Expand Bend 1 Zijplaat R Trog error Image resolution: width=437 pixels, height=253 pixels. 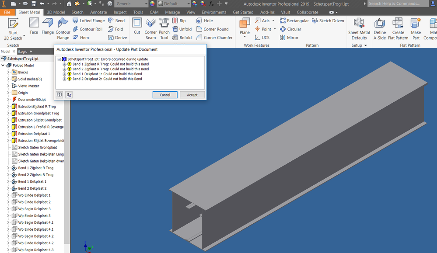(x=64, y=64)
